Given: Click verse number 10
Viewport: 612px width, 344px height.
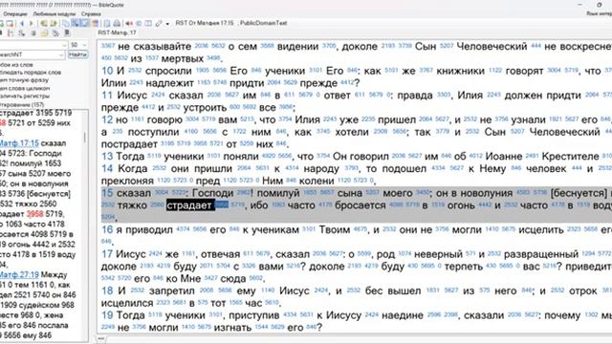Looking at the screenshot, I should pyautogui.click(x=107, y=71).
